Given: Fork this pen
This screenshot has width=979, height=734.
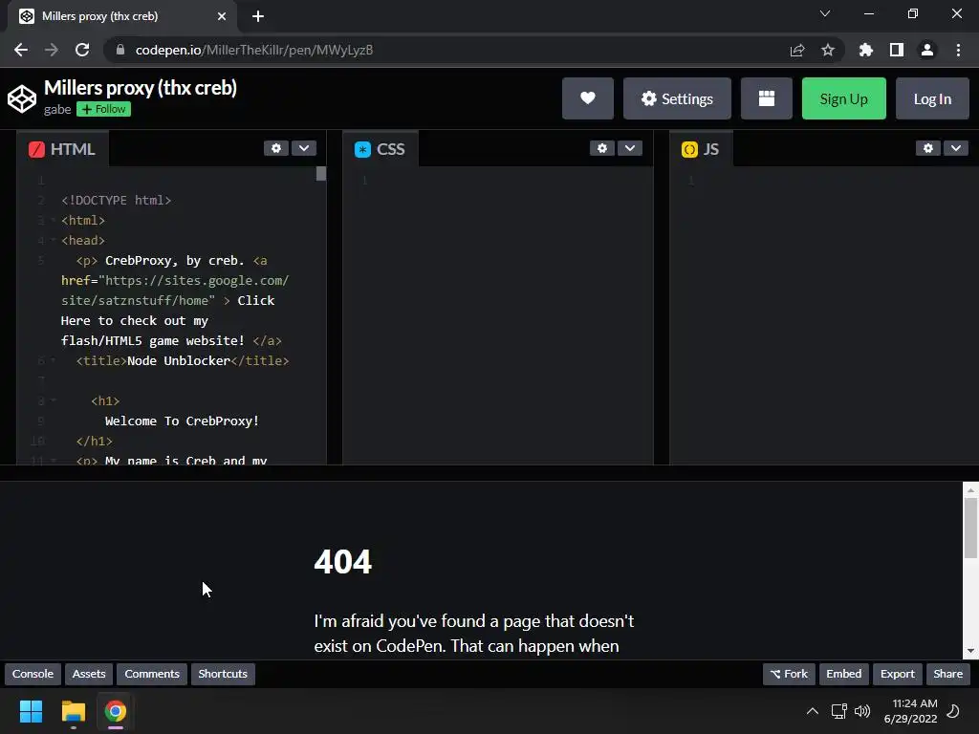Looking at the screenshot, I should coord(789,674).
